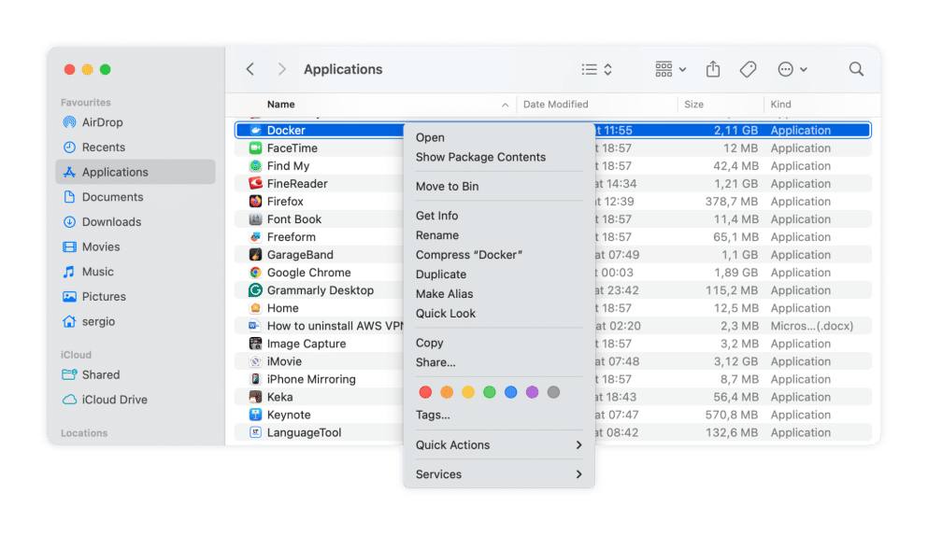Screen dimensions: 928x535
Task: Select Show Package Contents
Action: tap(499, 157)
